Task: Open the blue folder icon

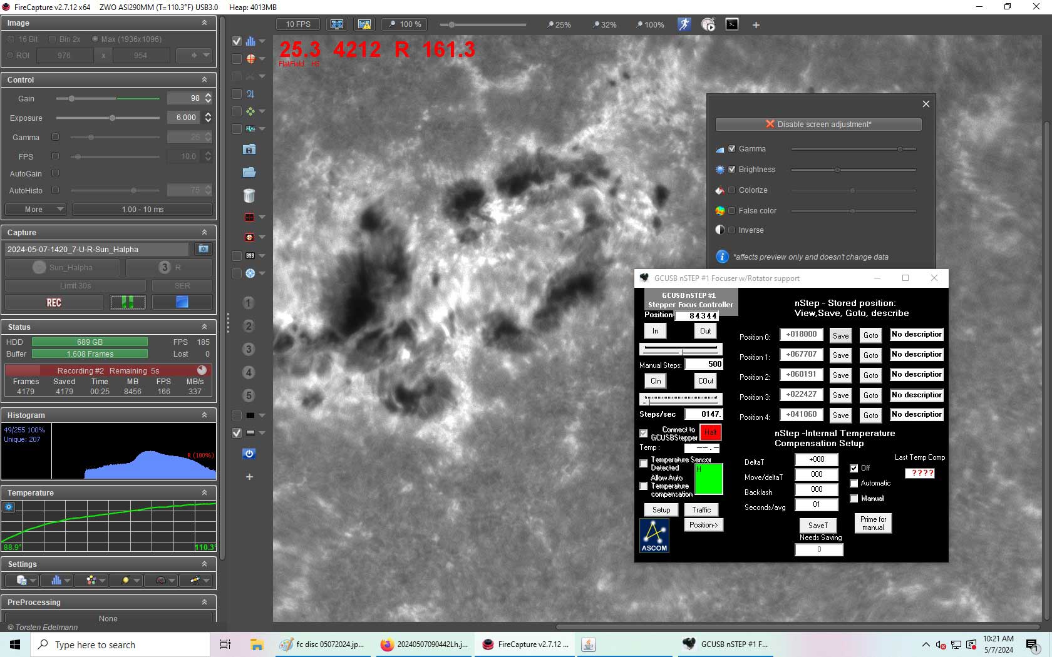Action: coord(249,172)
